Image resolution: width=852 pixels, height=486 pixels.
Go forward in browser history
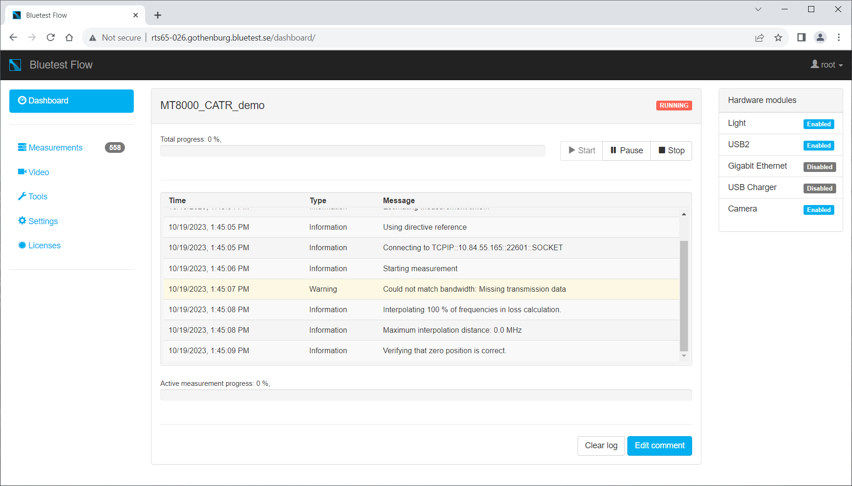pos(32,37)
